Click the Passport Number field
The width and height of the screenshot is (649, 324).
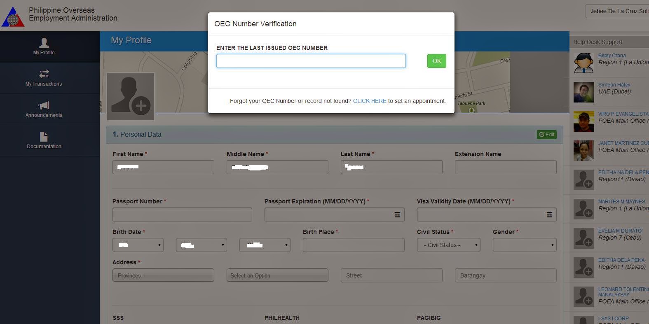click(x=182, y=214)
